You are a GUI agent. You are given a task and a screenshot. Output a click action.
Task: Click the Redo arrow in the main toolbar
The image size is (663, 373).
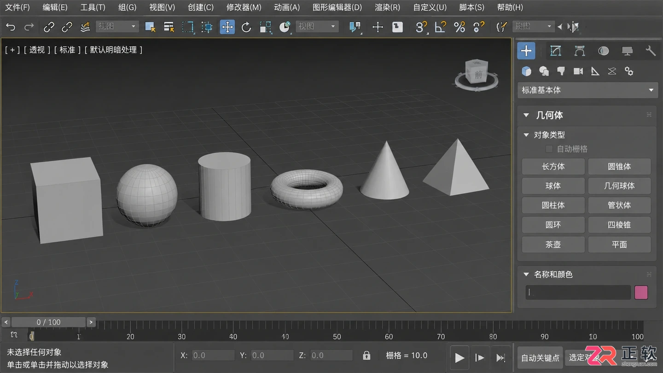coord(29,27)
